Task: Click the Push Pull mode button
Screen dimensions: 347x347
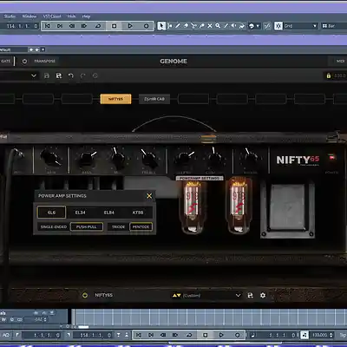Action: click(x=87, y=227)
